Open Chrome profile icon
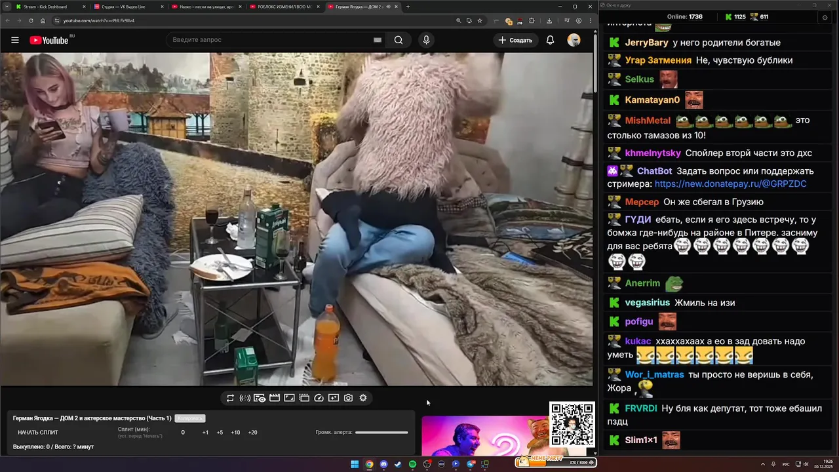The width and height of the screenshot is (839, 472). 578,20
